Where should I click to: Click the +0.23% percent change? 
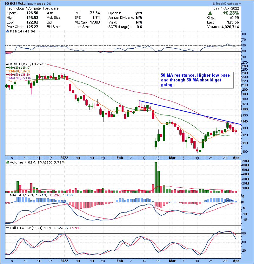pyautogui.click(x=231, y=13)
